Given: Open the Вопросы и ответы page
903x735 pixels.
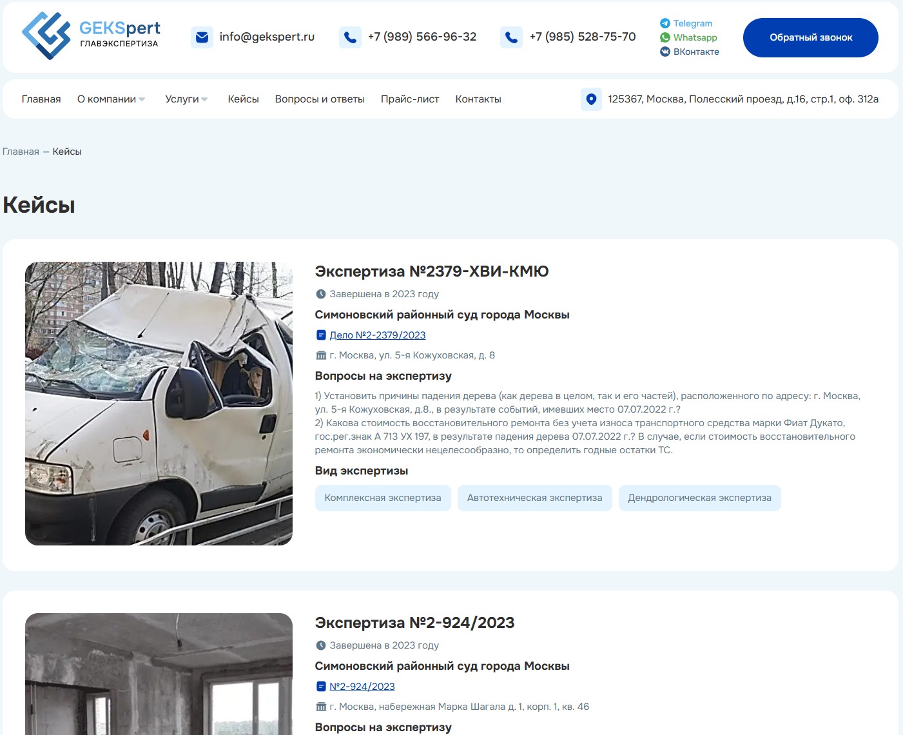Looking at the screenshot, I should click(x=320, y=99).
